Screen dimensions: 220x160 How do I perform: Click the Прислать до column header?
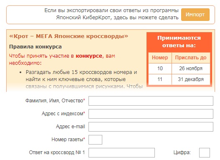click(x=191, y=58)
